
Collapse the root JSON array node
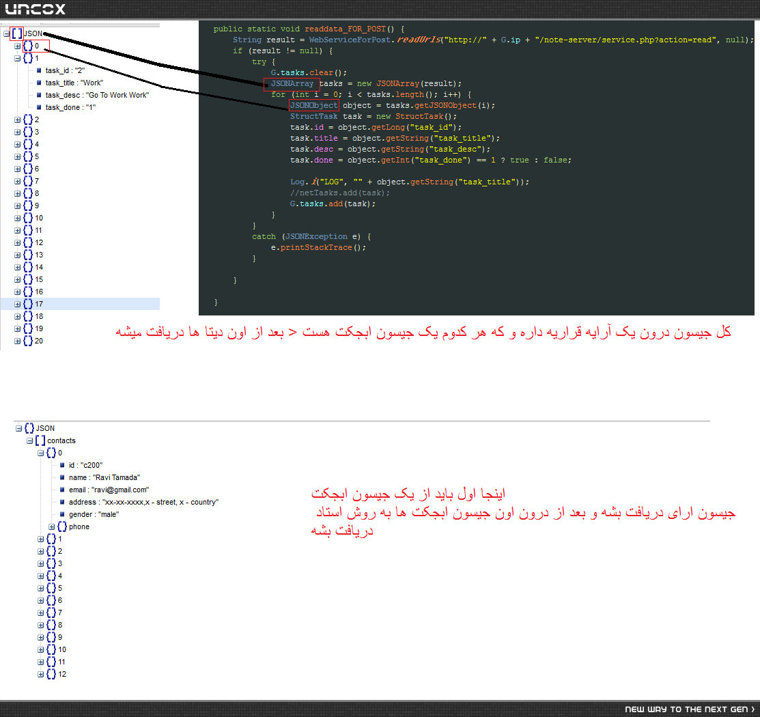pos(6,34)
